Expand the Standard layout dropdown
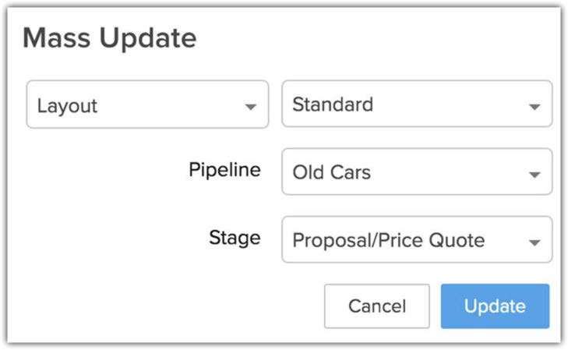 pyautogui.click(x=416, y=104)
